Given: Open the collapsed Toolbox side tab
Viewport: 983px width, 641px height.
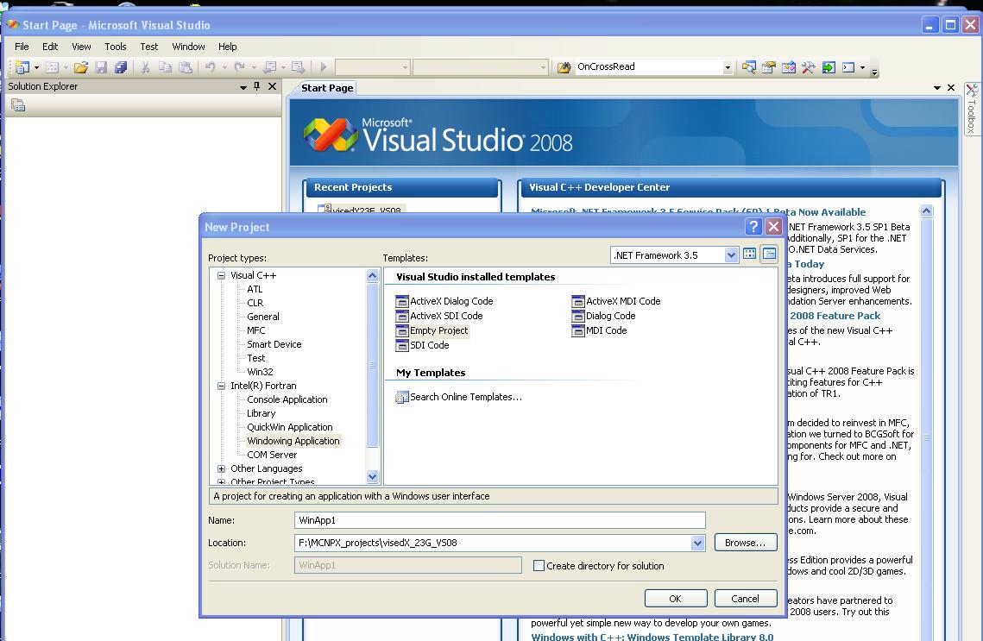Looking at the screenshot, I should [x=971, y=109].
